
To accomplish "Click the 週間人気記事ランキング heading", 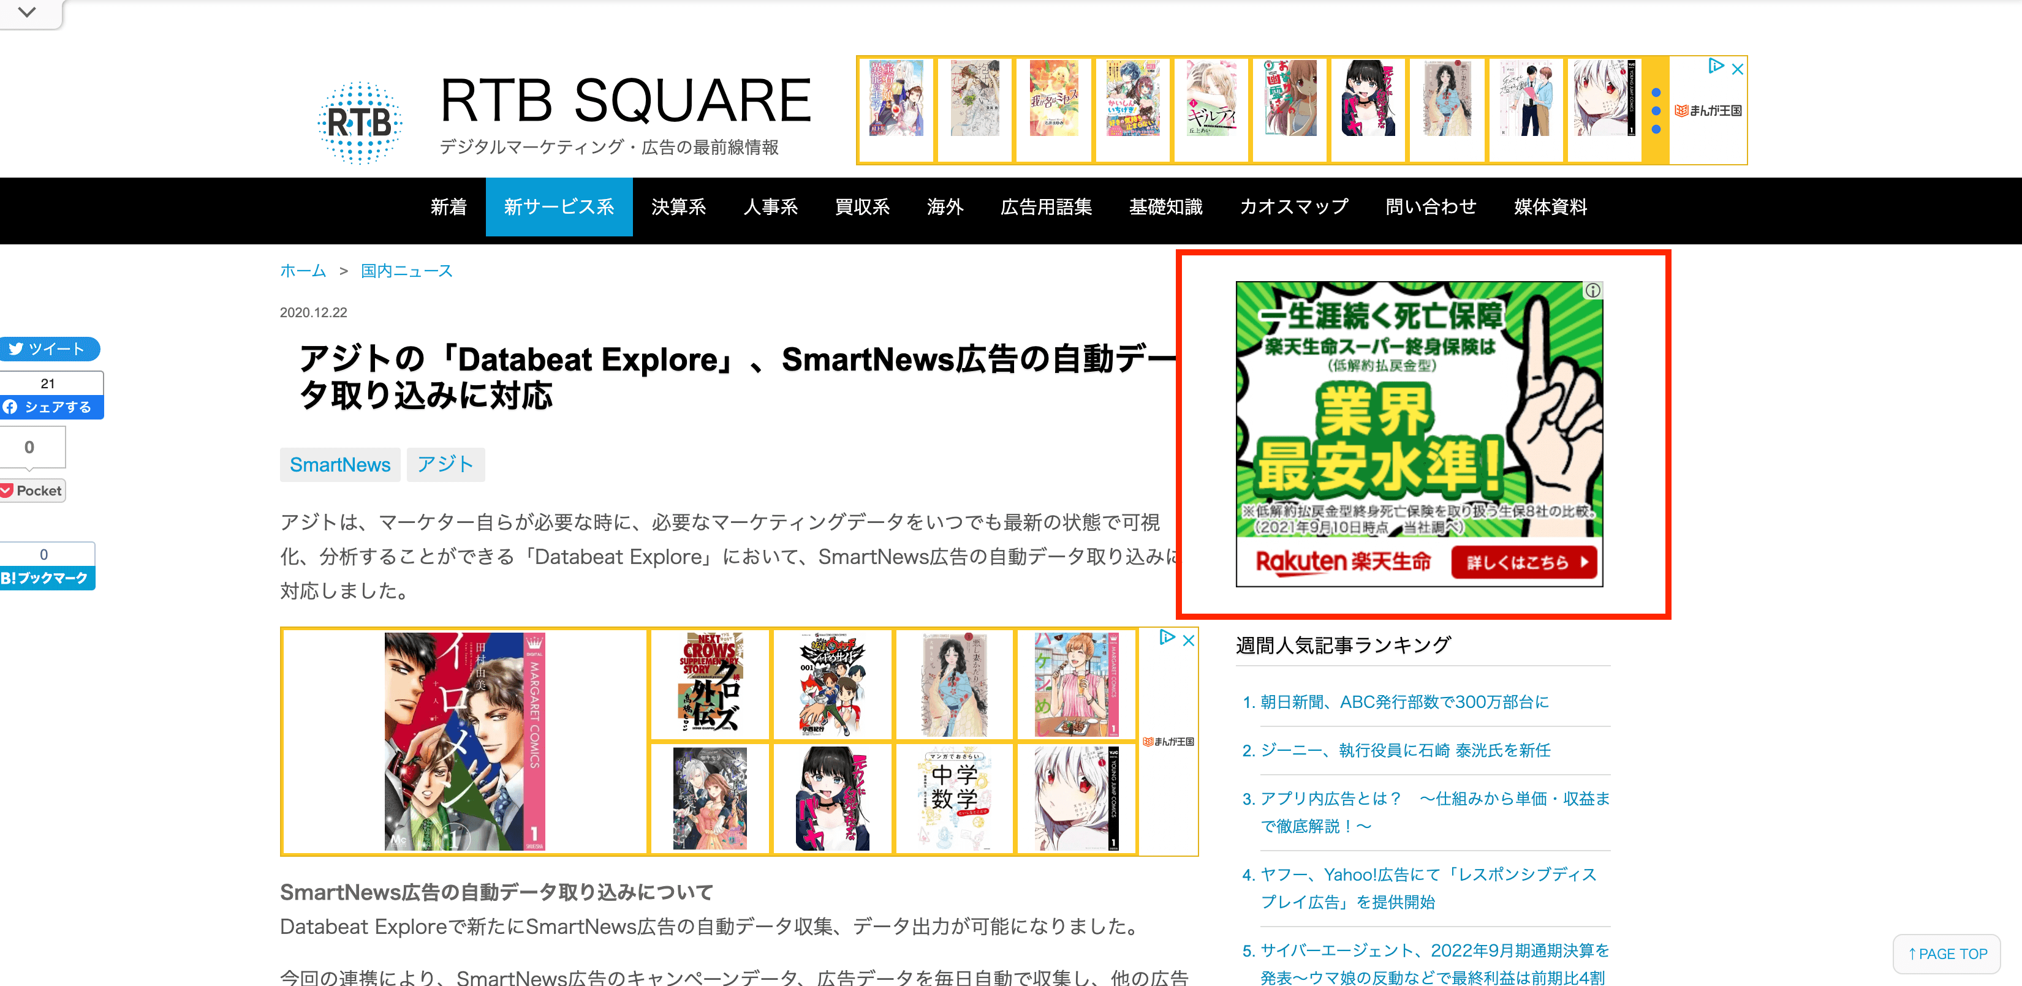I will click(x=1343, y=645).
